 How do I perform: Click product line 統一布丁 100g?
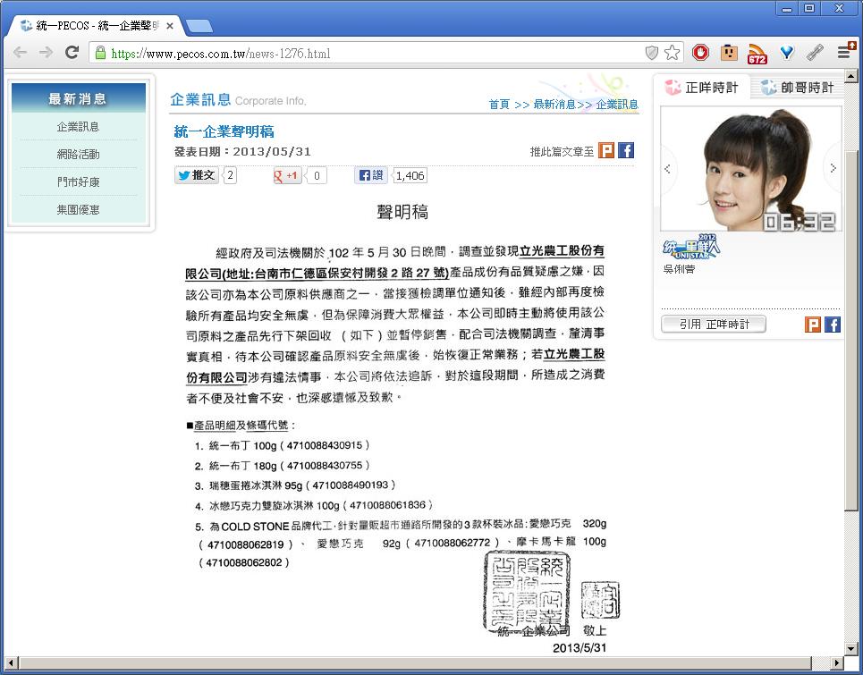point(281,445)
